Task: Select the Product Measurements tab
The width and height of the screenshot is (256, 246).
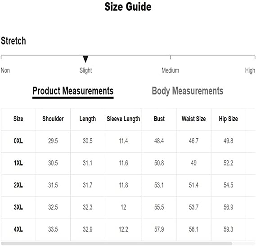Action: (x=73, y=92)
